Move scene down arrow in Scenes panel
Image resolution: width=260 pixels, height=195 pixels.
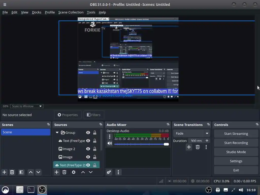[x=38, y=172]
